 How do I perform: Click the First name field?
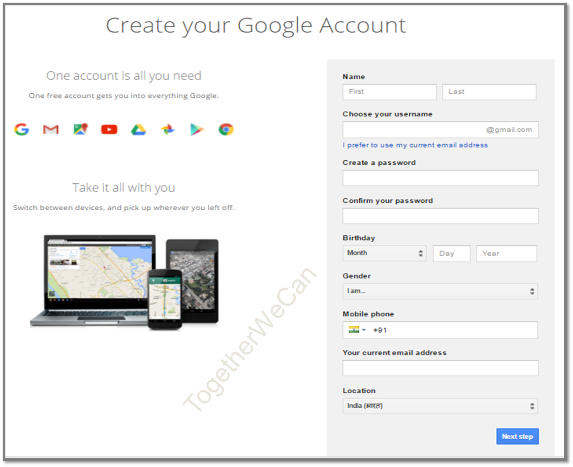[x=390, y=92]
